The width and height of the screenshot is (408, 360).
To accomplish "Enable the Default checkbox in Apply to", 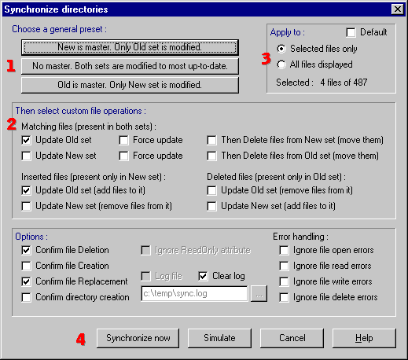I will click(x=351, y=33).
